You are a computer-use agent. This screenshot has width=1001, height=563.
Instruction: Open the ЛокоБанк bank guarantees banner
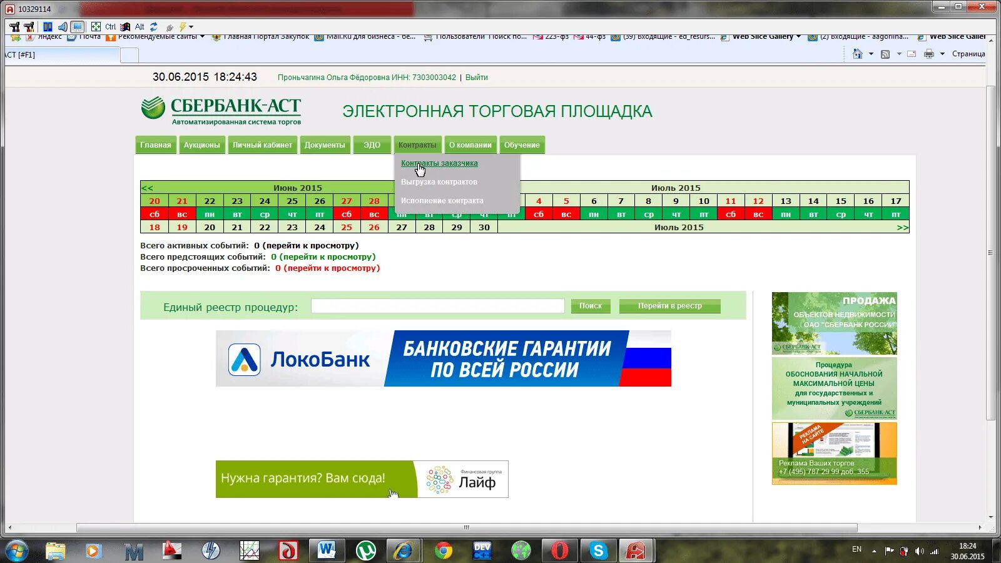click(444, 358)
